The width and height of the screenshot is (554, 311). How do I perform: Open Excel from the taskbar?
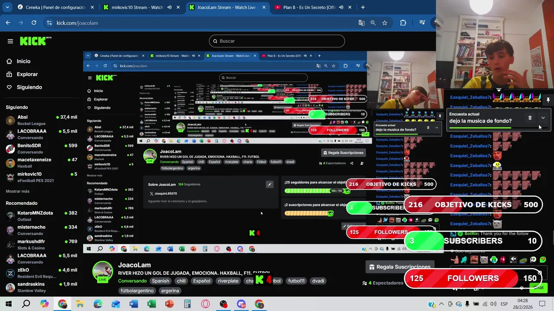(x=151, y=304)
